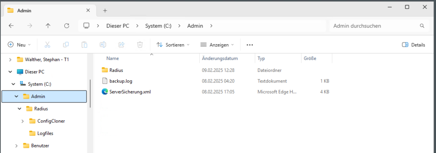
Task: Select Logfiles folder in navigation tree
Action: click(45, 133)
